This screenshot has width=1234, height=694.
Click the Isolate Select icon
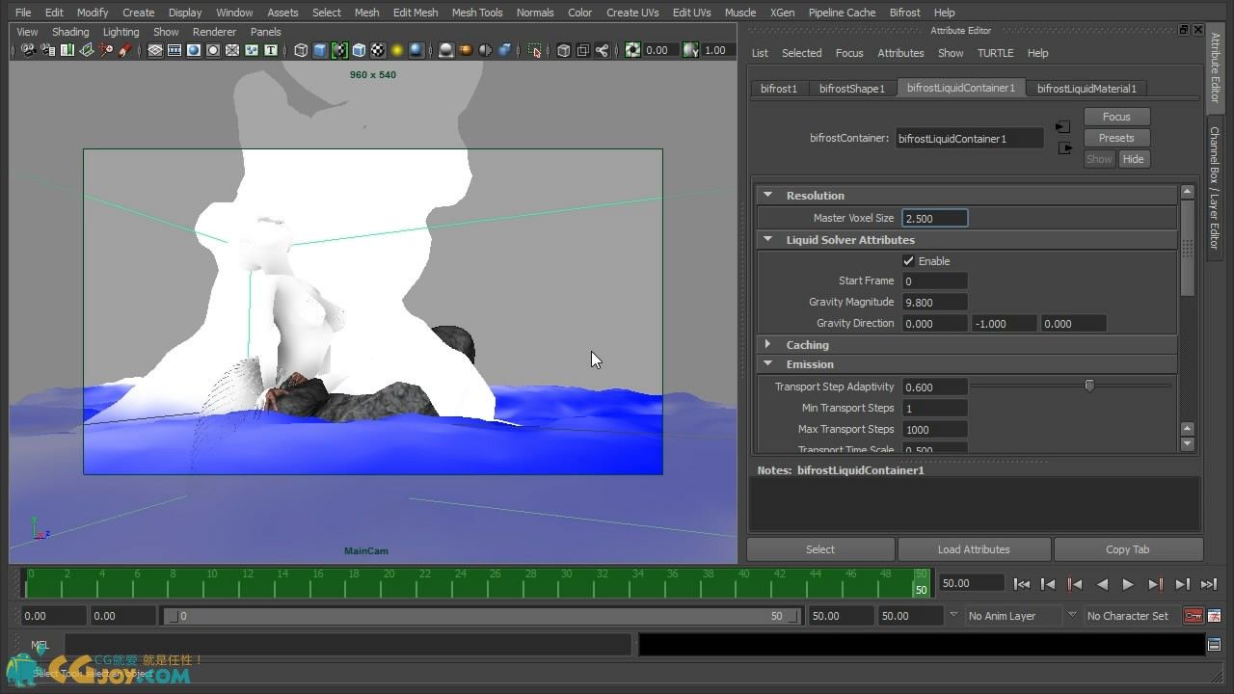tap(534, 50)
